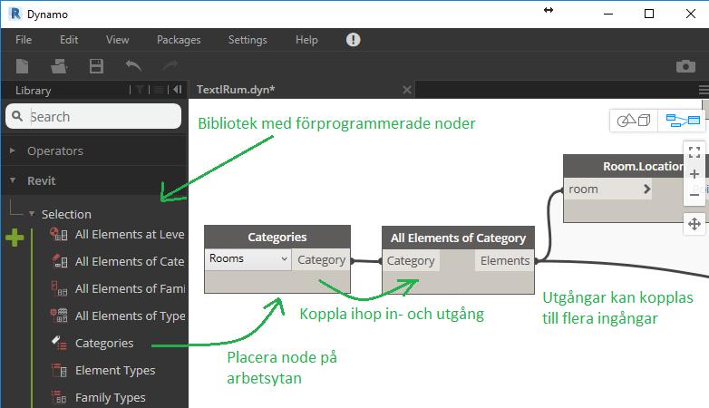709x408 pixels.
Task: Click the Zoom to fit icon
Action: 694,152
